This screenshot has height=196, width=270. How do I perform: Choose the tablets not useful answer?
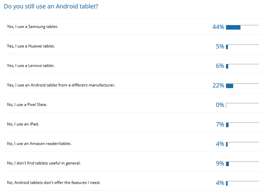[x=44, y=163]
